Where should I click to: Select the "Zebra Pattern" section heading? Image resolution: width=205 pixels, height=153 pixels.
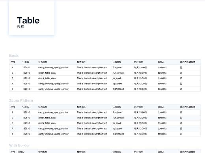[21, 100]
